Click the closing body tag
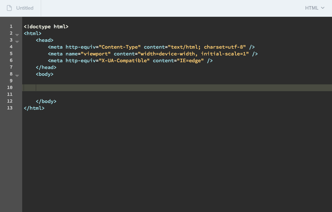The image size is (332, 212). click(x=46, y=101)
